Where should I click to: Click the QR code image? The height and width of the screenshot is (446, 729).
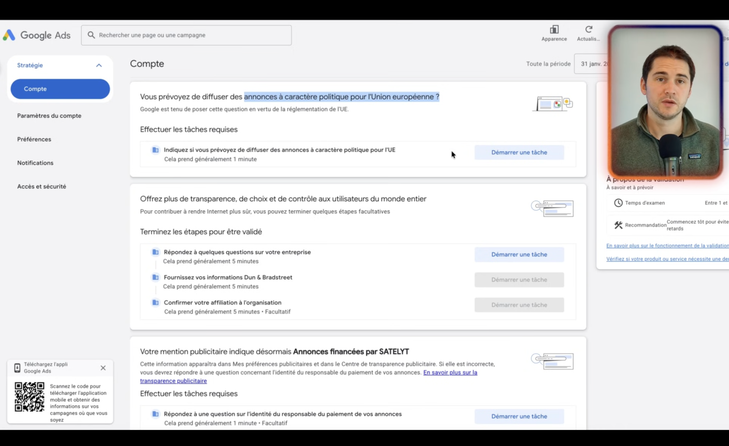coord(30,397)
